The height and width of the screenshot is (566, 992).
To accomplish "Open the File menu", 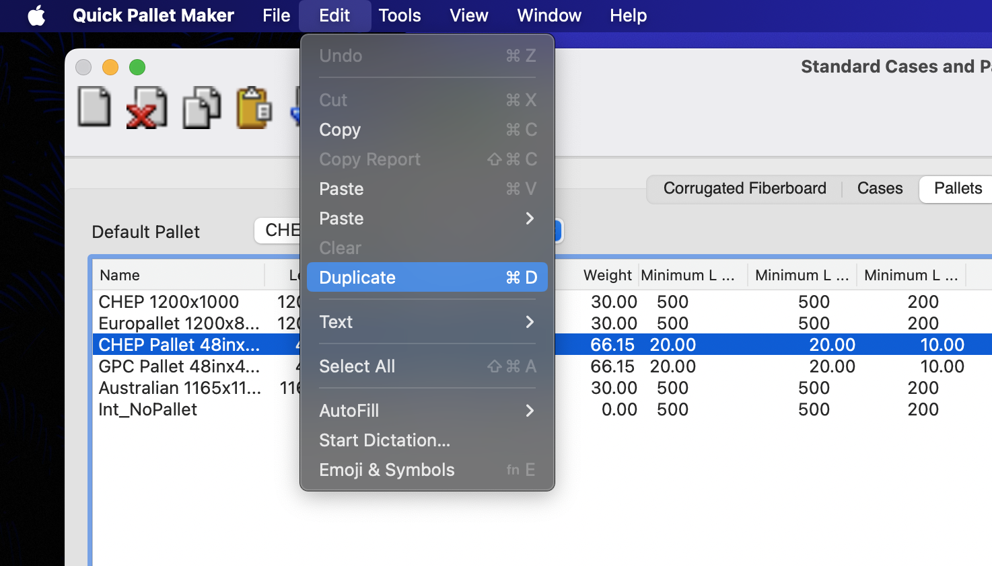I will tap(277, 15).
